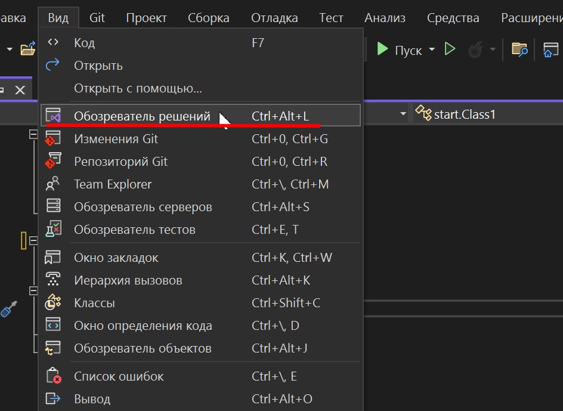Open the Пуск dropdown arrow

432,50
